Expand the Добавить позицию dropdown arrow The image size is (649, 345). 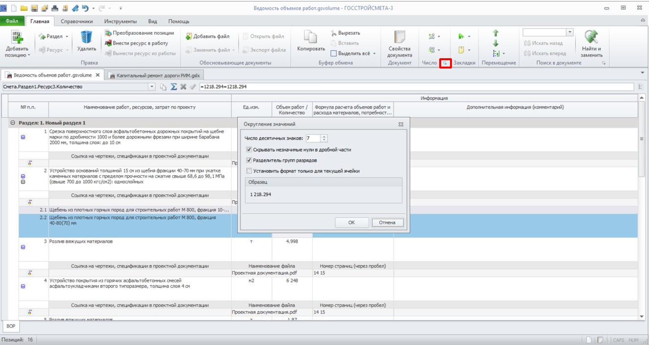pos(29,55)
